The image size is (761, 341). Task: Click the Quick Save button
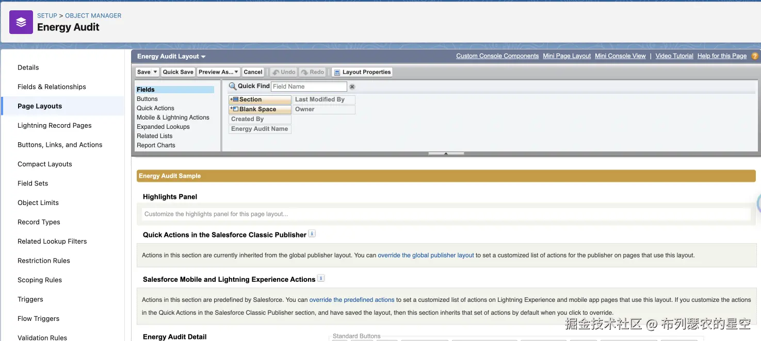tap(178, 72)
